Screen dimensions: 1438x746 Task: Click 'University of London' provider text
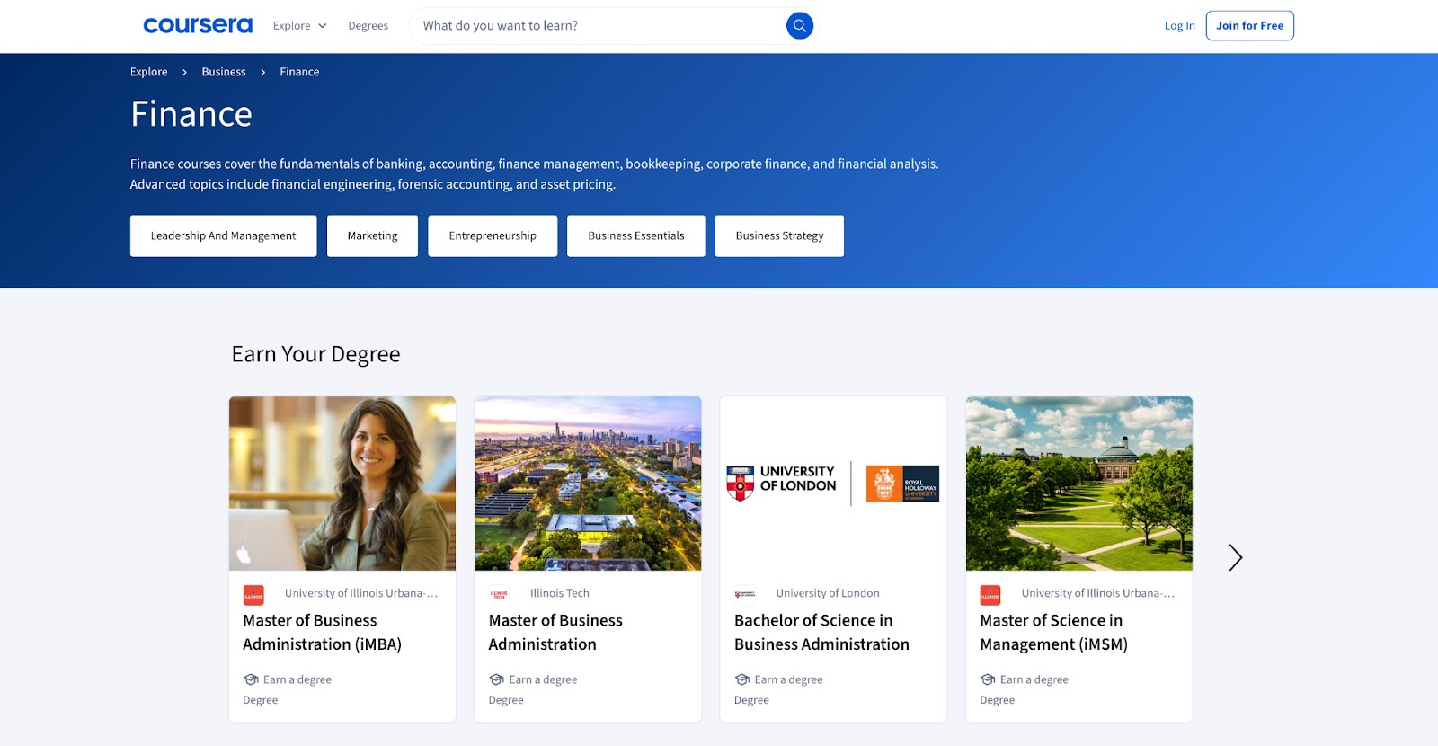click(828, 593)
